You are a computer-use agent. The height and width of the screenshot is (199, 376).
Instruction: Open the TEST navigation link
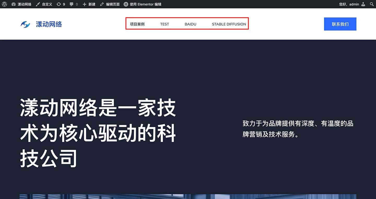click(164, 24)
